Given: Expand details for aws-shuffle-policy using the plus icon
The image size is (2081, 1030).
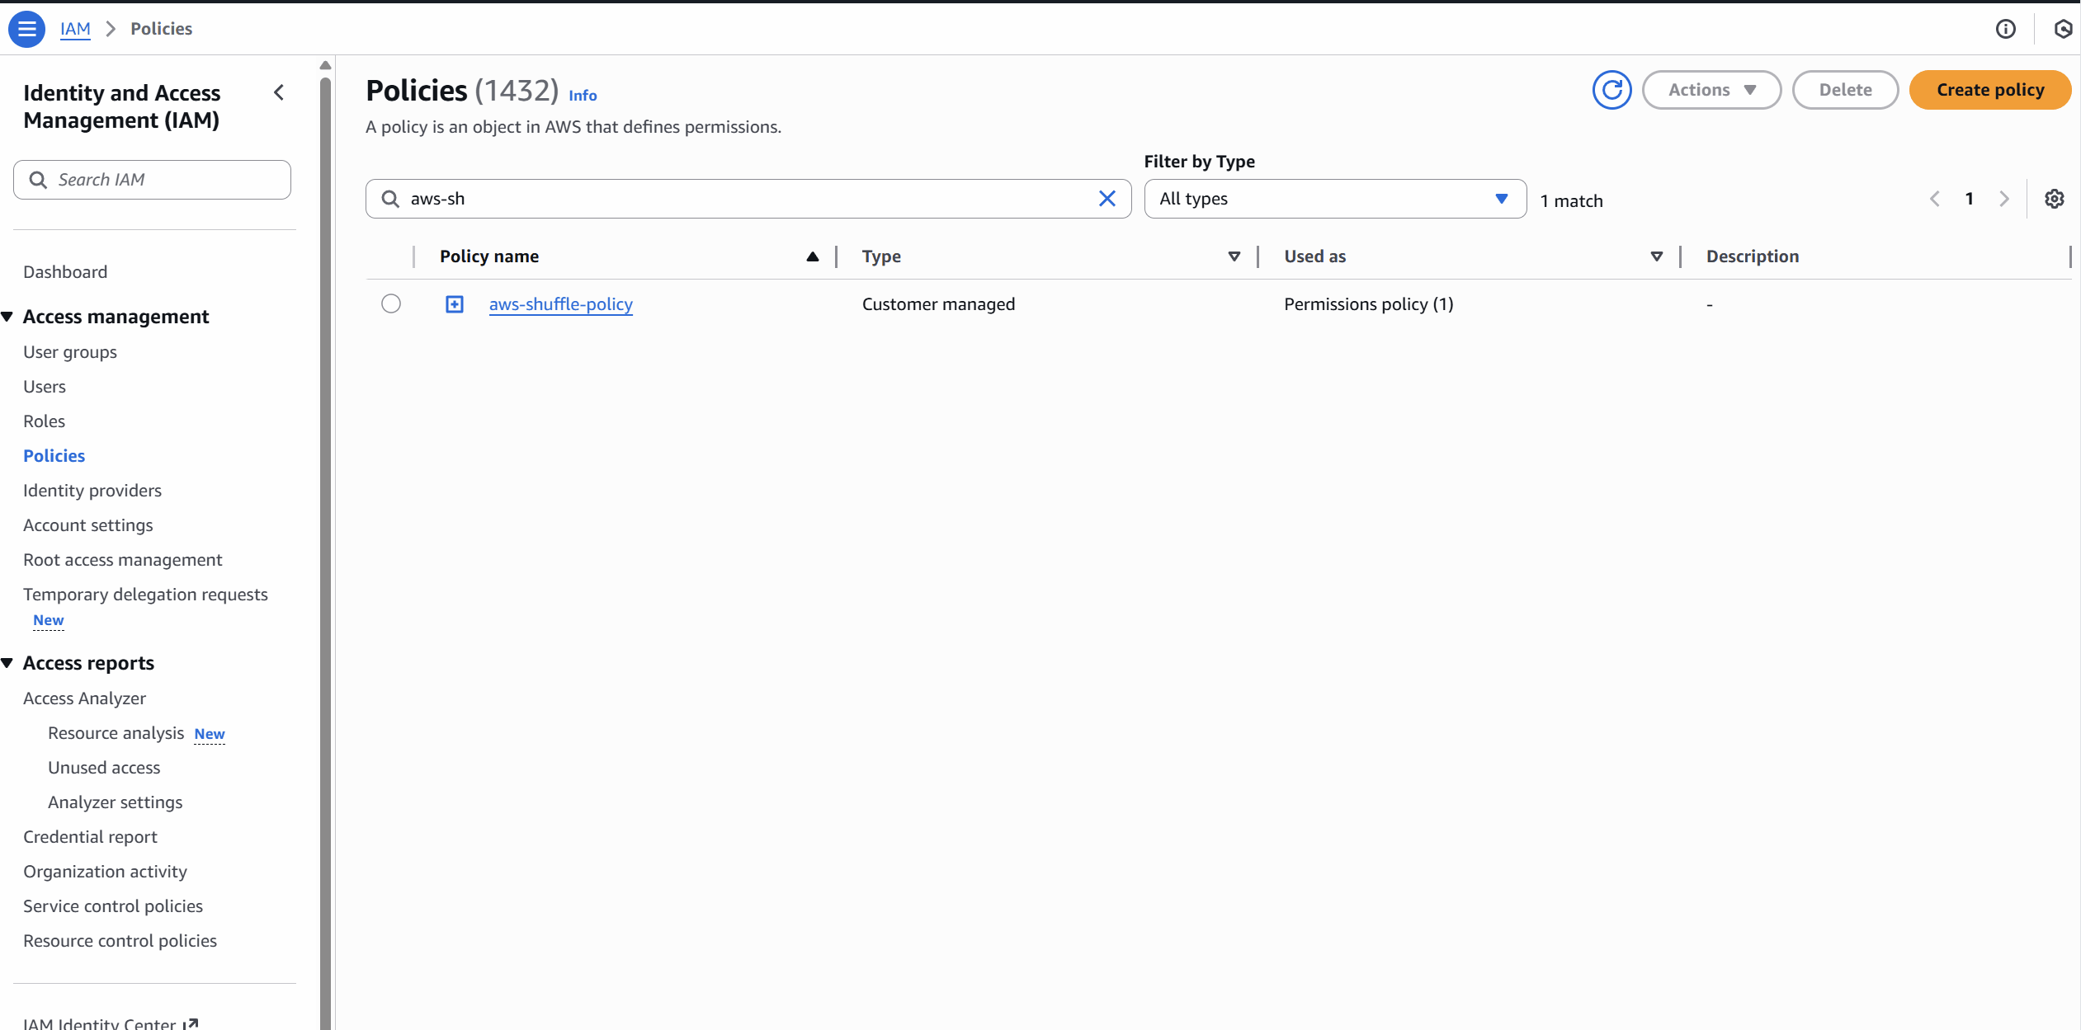Looking at the screenshot, I should coord(455,303).
